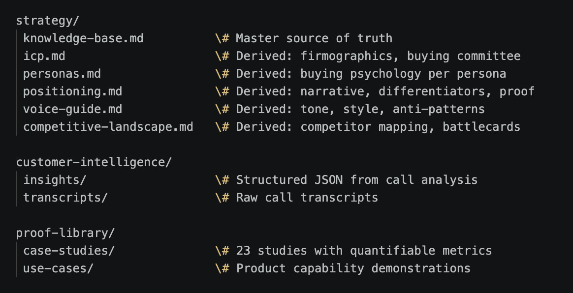573x293 pixels.
Task: Click the 'Derived: tone, style, anti-patterns' comment
Action: pos(360,109)
